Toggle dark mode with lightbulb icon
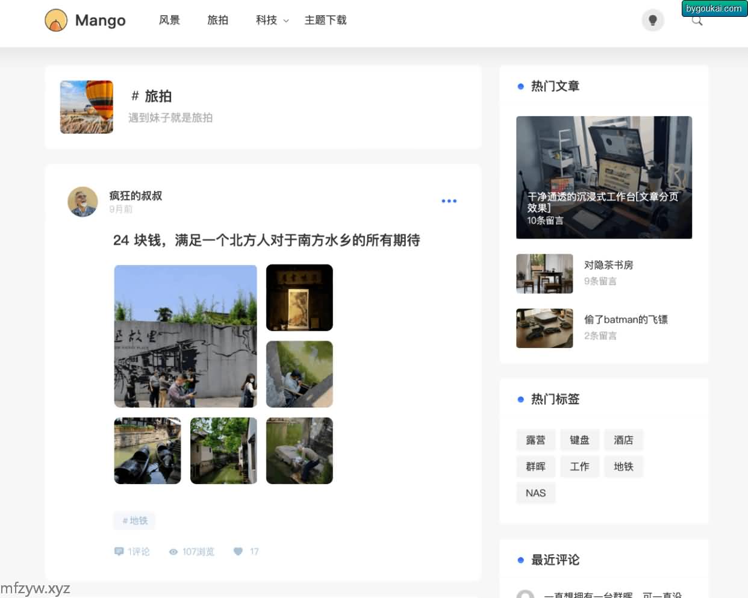 click(652, 20)
